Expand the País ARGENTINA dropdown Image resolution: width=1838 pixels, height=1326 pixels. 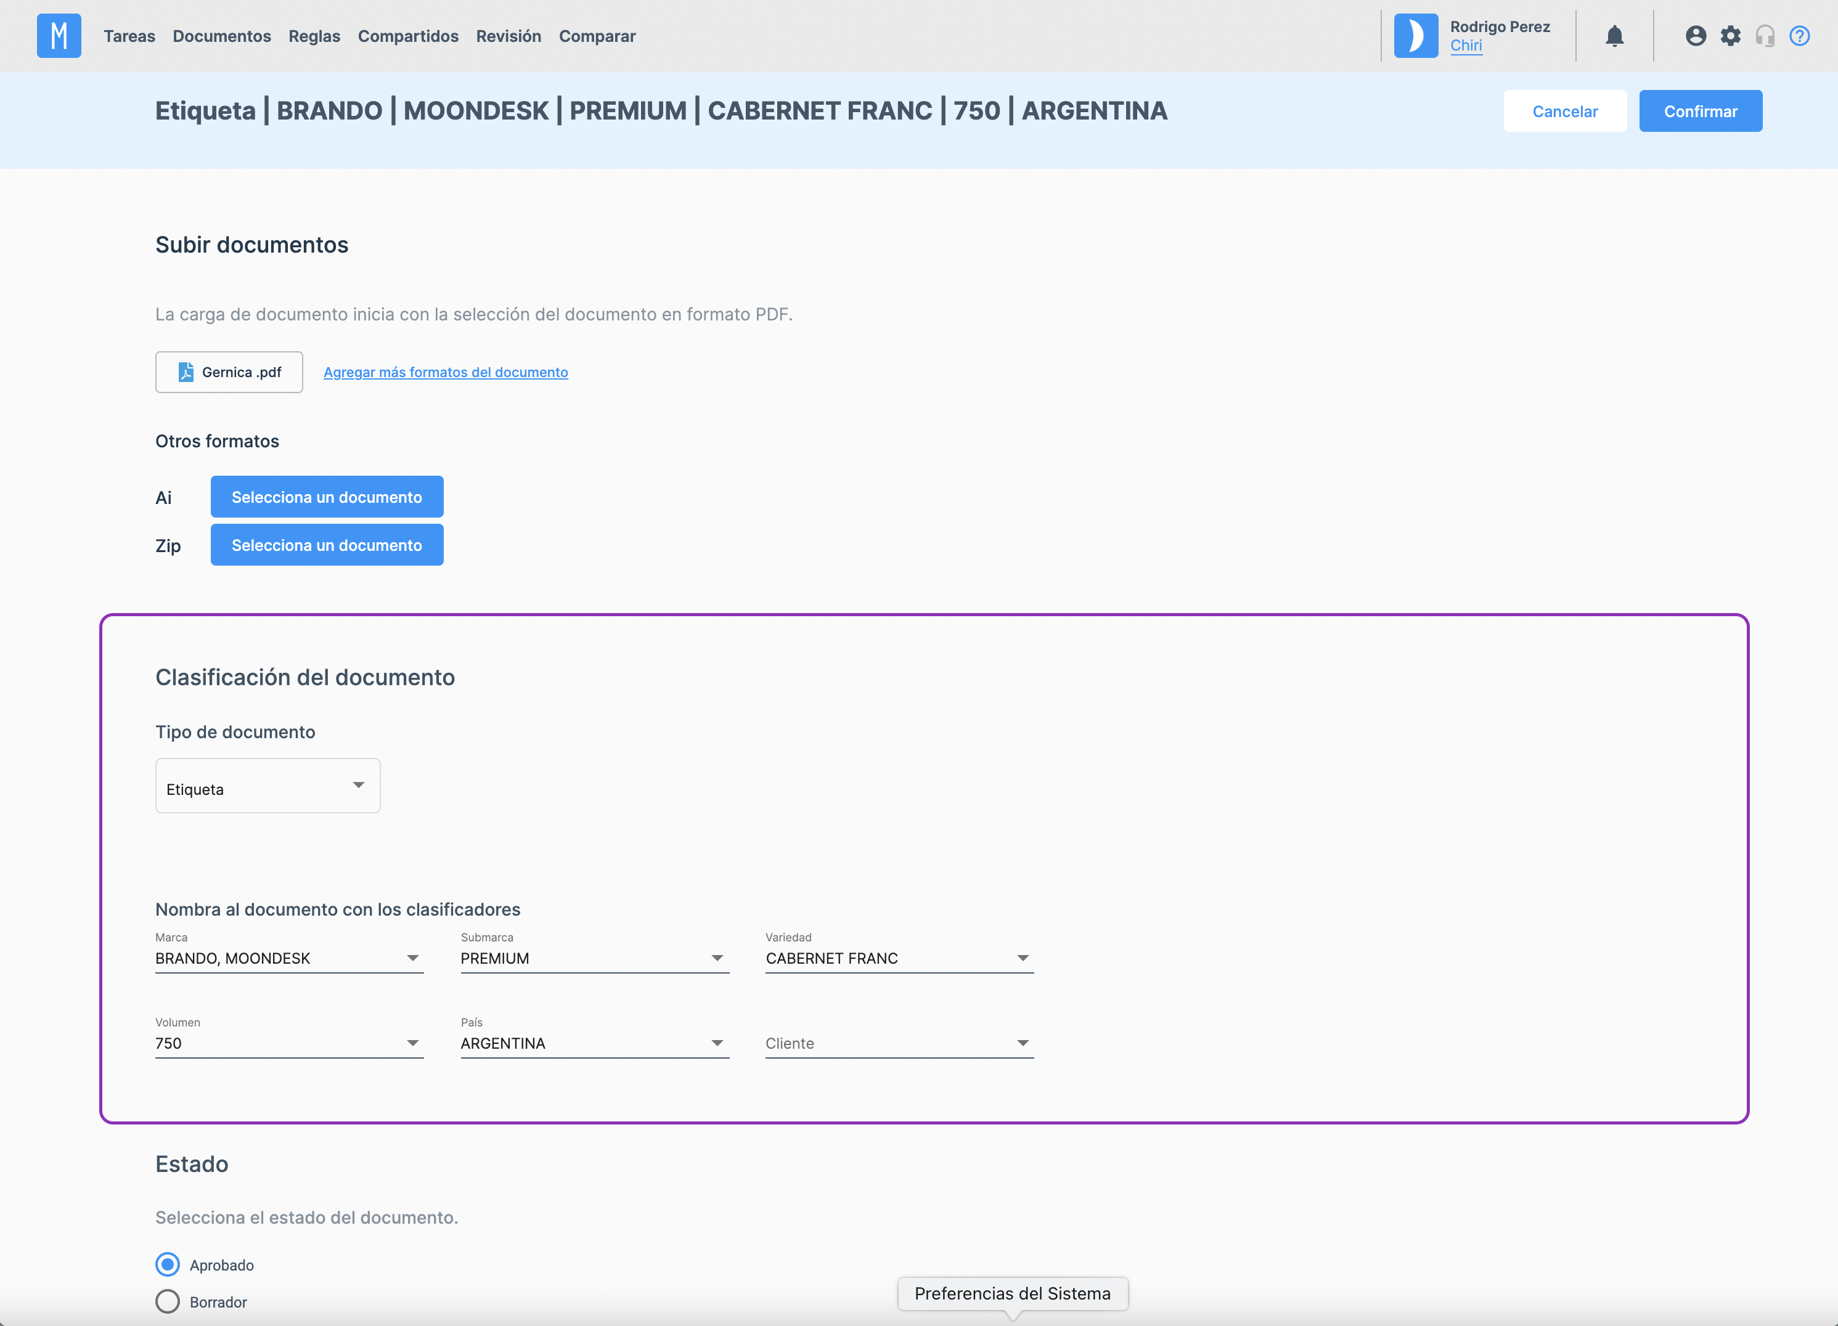pos(595,1044)
